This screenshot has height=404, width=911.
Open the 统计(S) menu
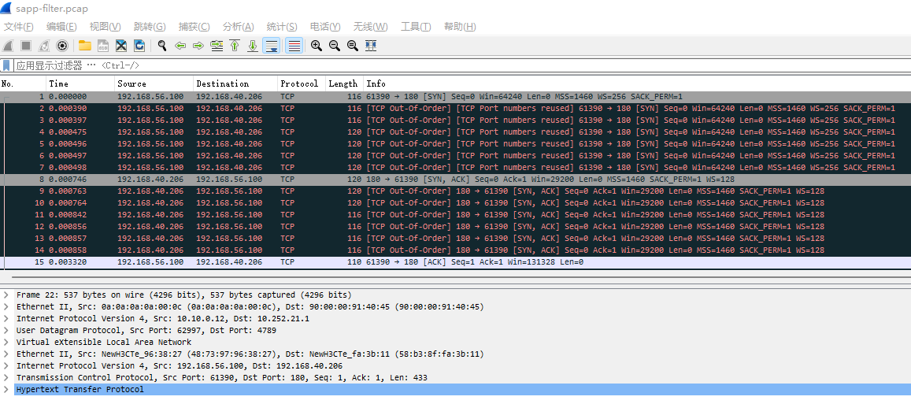[281, 27]
